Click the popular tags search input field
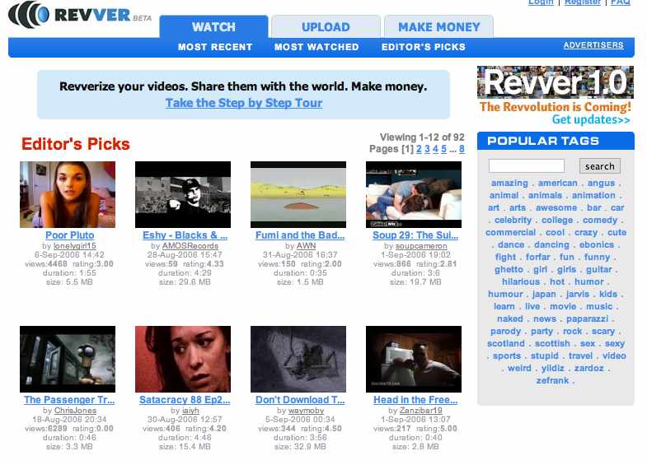The image size is (647, 465). coord(527,166)
